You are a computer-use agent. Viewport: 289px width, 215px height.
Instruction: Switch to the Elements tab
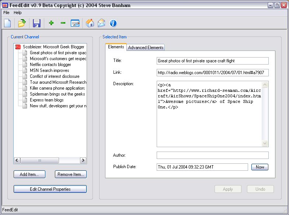(x=116, y=47)
